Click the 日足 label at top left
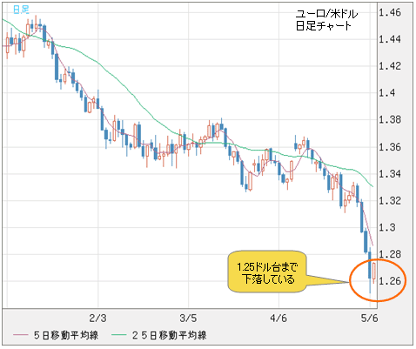 click(21, 10)
